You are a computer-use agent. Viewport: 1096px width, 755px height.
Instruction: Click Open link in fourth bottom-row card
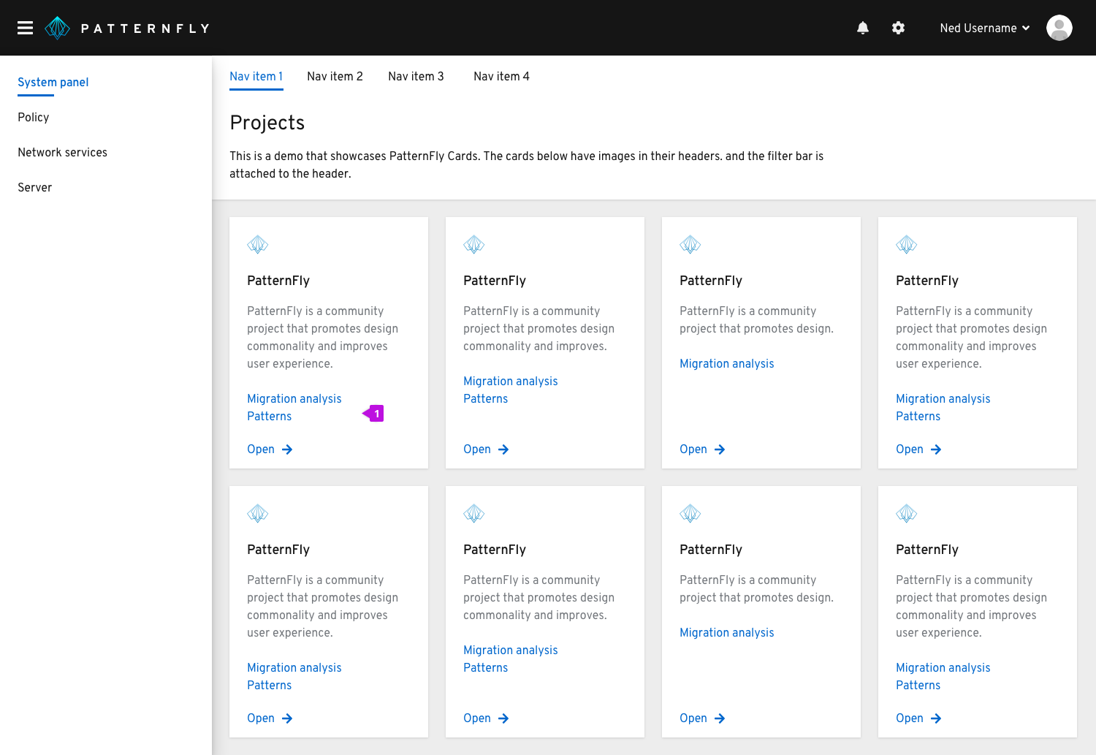(x=918, y=718)
